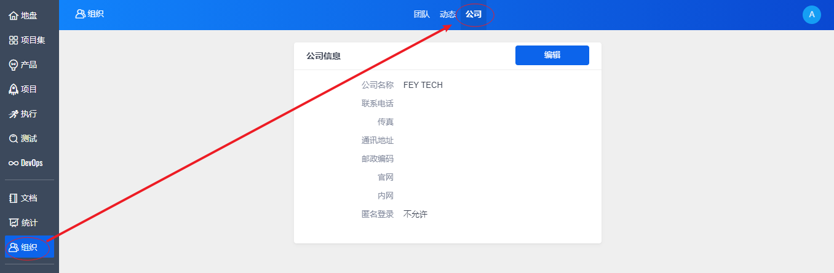The height and width of the screenshot is (273, 834).
Task: Open 产品 product lightbulb icon
Action: point(14,65)
